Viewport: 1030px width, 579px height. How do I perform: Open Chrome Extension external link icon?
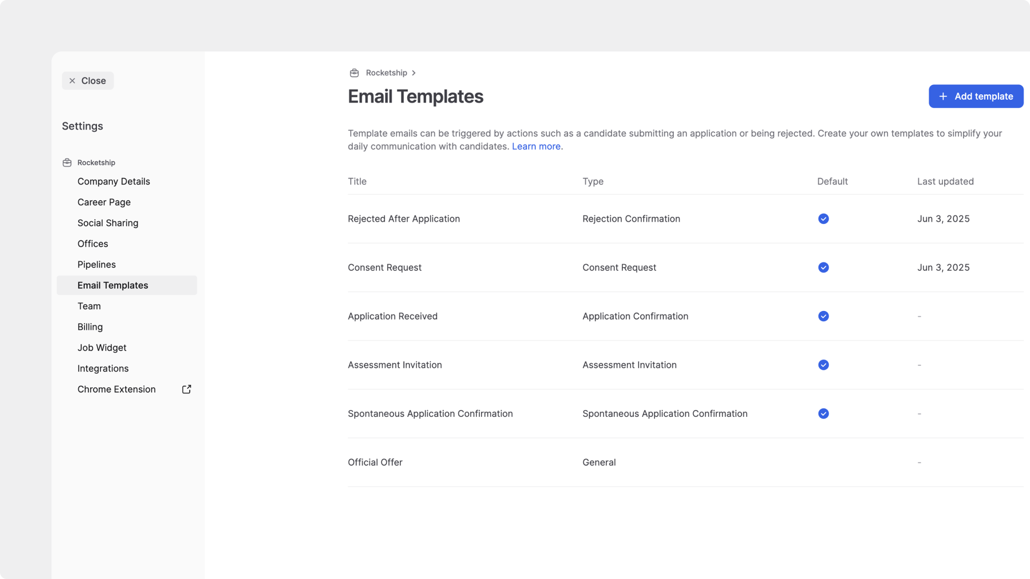click(x=186, y=389)
